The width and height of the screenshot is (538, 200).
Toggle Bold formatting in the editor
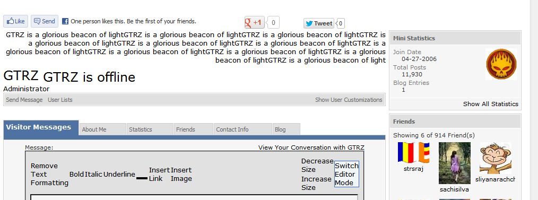pos(76,175)
